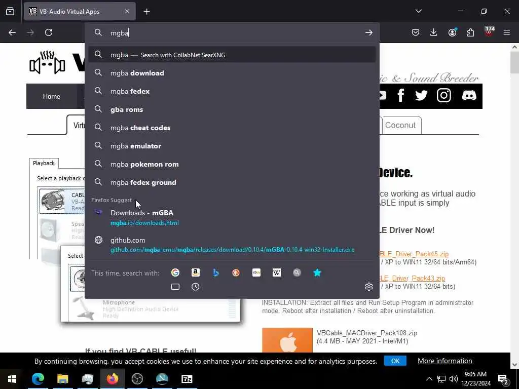This screenshot has height=389, width=519.
Task: Open VB-Audio Facebook page icon
Action: [x=401, y=96]
